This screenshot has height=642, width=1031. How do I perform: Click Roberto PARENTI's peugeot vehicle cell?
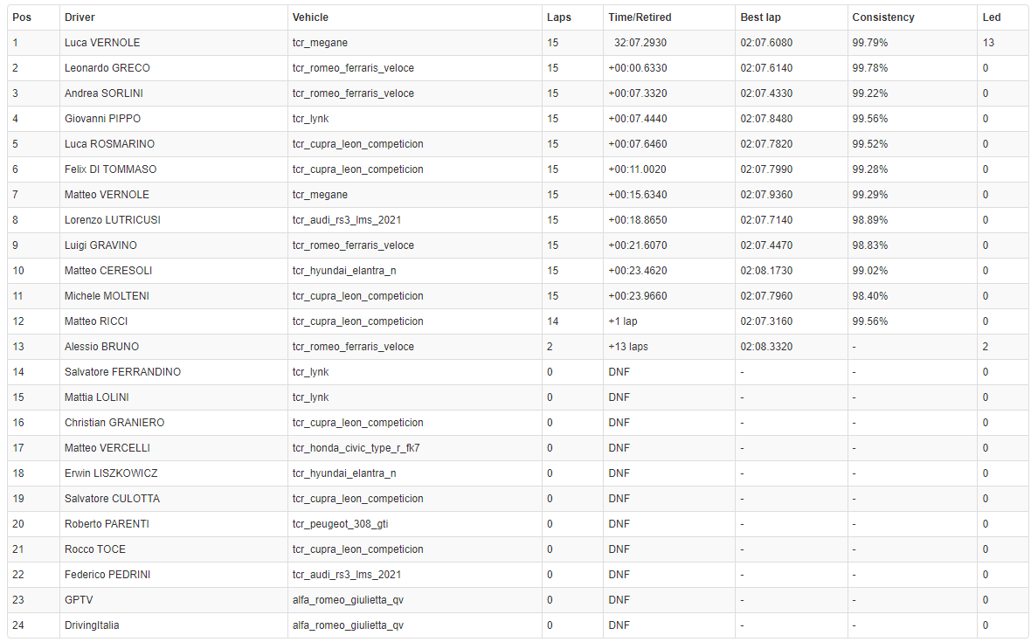[x=341, y=524]
